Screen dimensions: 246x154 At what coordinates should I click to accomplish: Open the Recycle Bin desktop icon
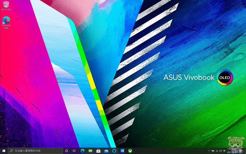point(6,4)
